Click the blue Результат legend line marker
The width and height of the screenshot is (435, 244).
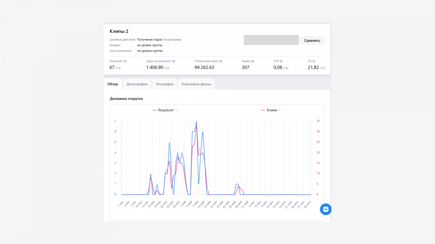click(154, 110)
